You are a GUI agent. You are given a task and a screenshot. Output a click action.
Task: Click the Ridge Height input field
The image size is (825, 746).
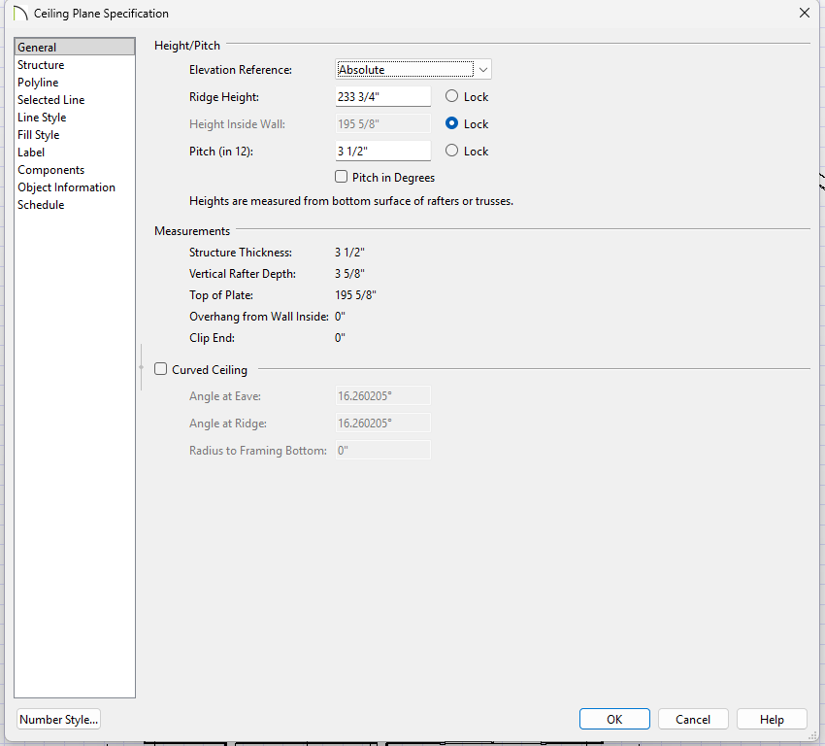(x=383, y=97)
